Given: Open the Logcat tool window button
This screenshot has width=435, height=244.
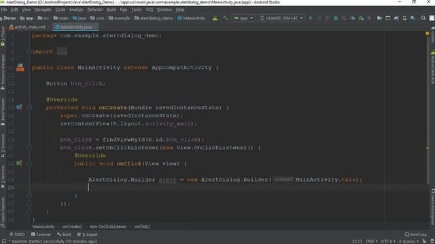Looking at the screenshot, I should [x=88, y=235].
